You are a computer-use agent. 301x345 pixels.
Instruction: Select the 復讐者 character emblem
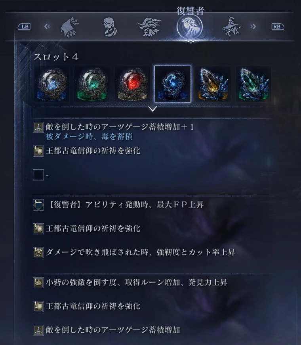pyautogui.click(x=190, y=27)
